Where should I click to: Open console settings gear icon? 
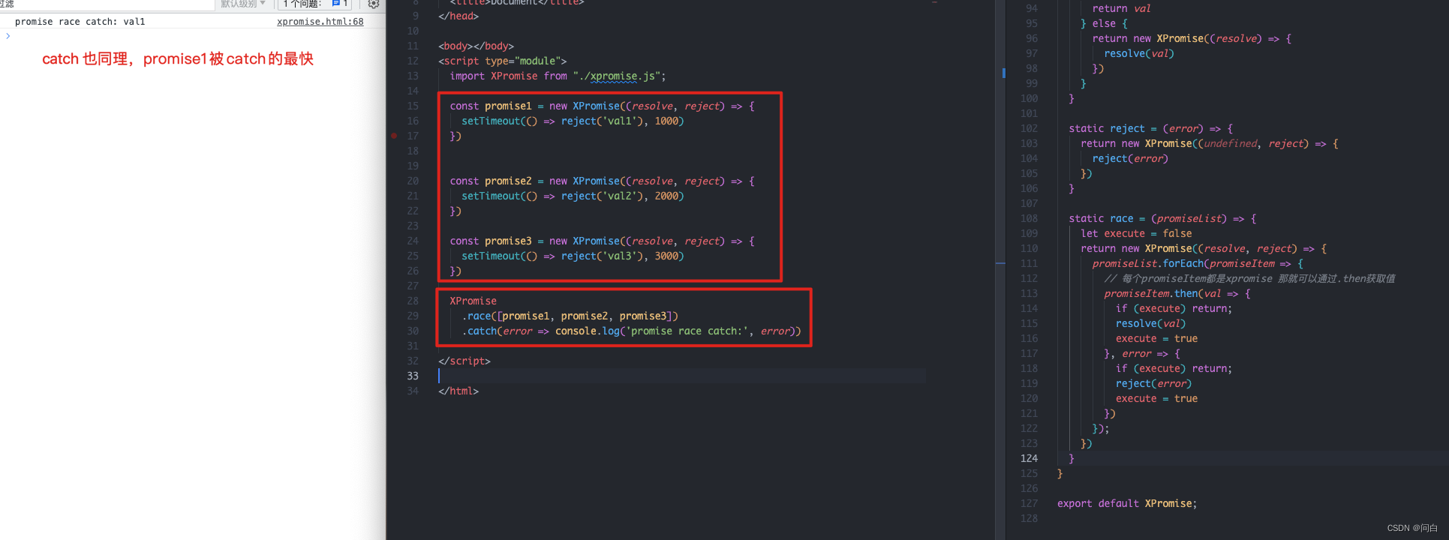[x=373, y=4]
